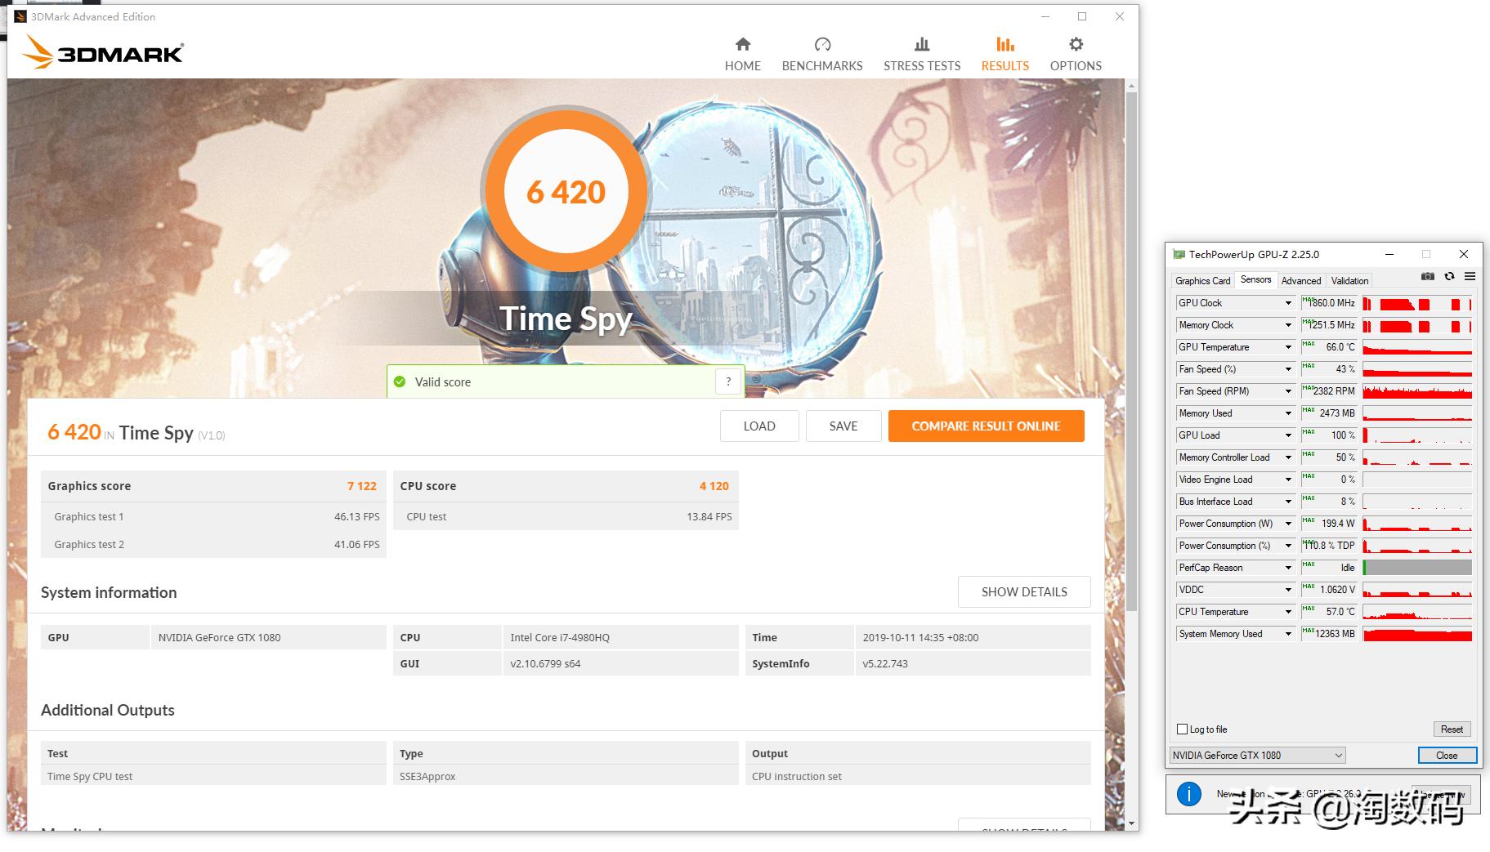Open the Validation tab in GPU-Z
Screen dimensions: 1490x852
pos(1349,280)
